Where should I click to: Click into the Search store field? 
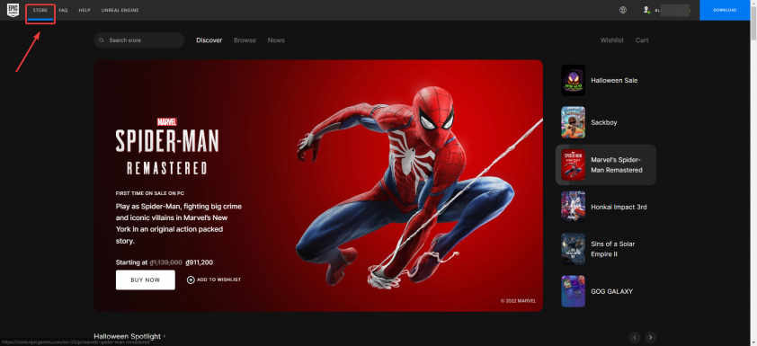point(139,40)
